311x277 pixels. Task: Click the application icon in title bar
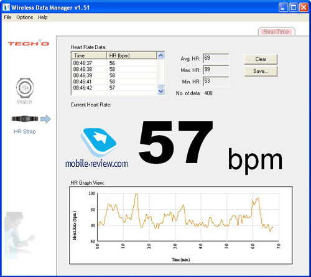pyautogui.click(x=6, y=7)
